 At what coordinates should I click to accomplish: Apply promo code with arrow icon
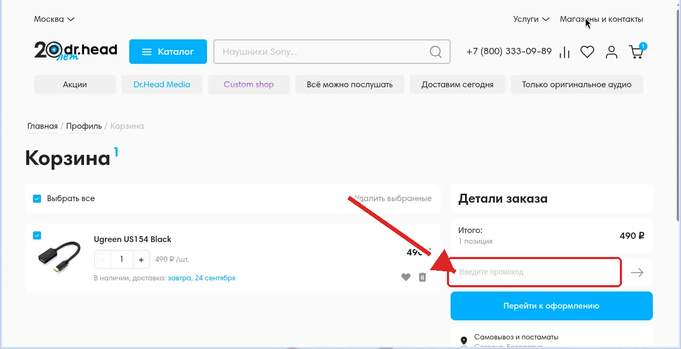(x=637, y=272)
